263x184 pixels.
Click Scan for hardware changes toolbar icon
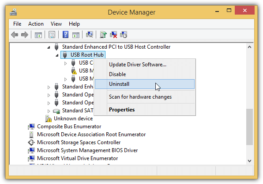(90, 34)
